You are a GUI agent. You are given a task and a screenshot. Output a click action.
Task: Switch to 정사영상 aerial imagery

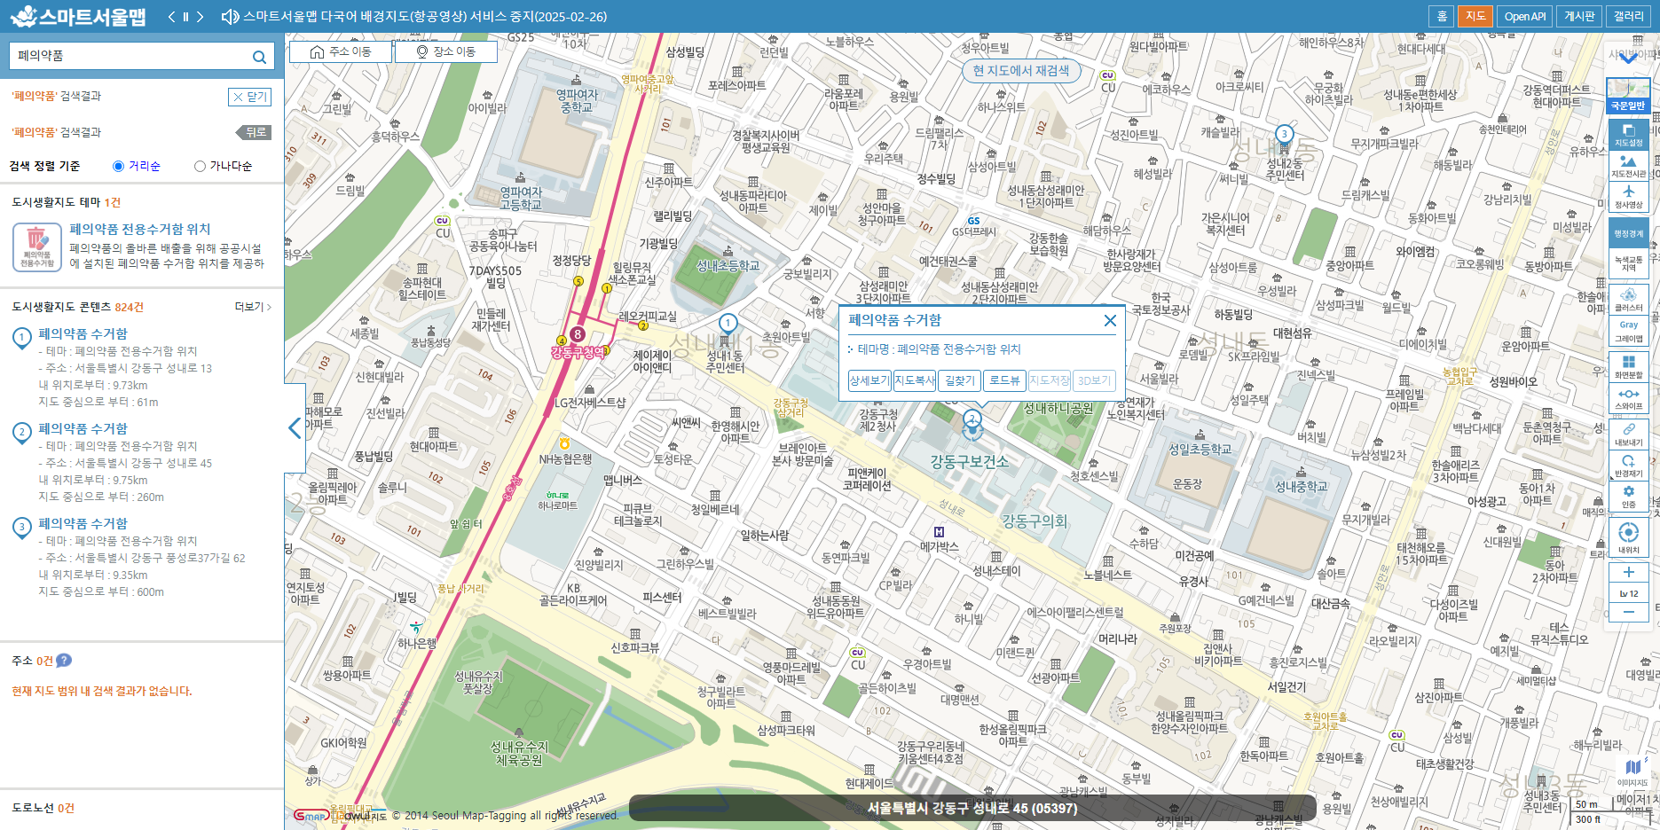coord(1628,196)
